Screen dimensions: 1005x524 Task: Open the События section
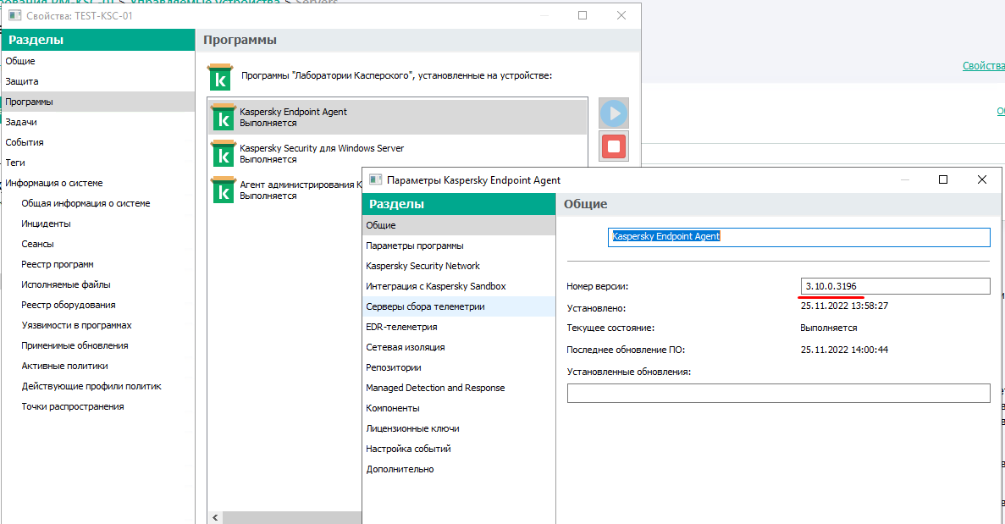[x=98, y=142]
